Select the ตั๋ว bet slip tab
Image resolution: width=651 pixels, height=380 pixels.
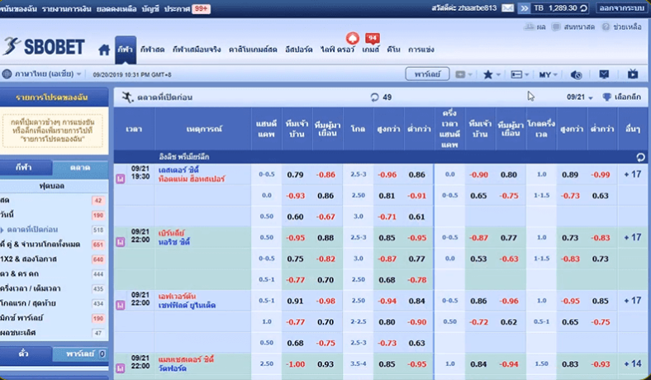25,354
